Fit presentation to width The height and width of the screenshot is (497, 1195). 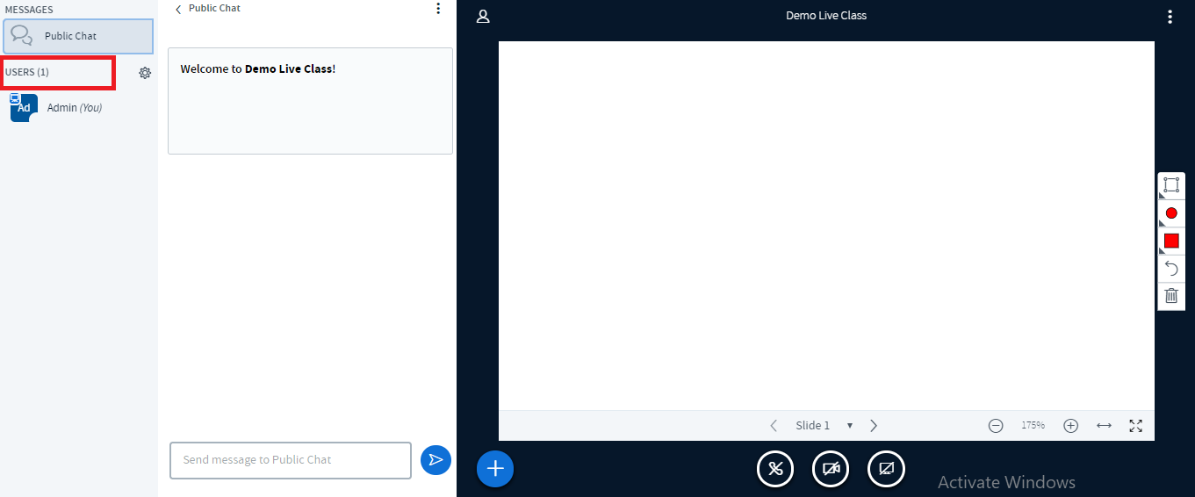point(1104,426)
